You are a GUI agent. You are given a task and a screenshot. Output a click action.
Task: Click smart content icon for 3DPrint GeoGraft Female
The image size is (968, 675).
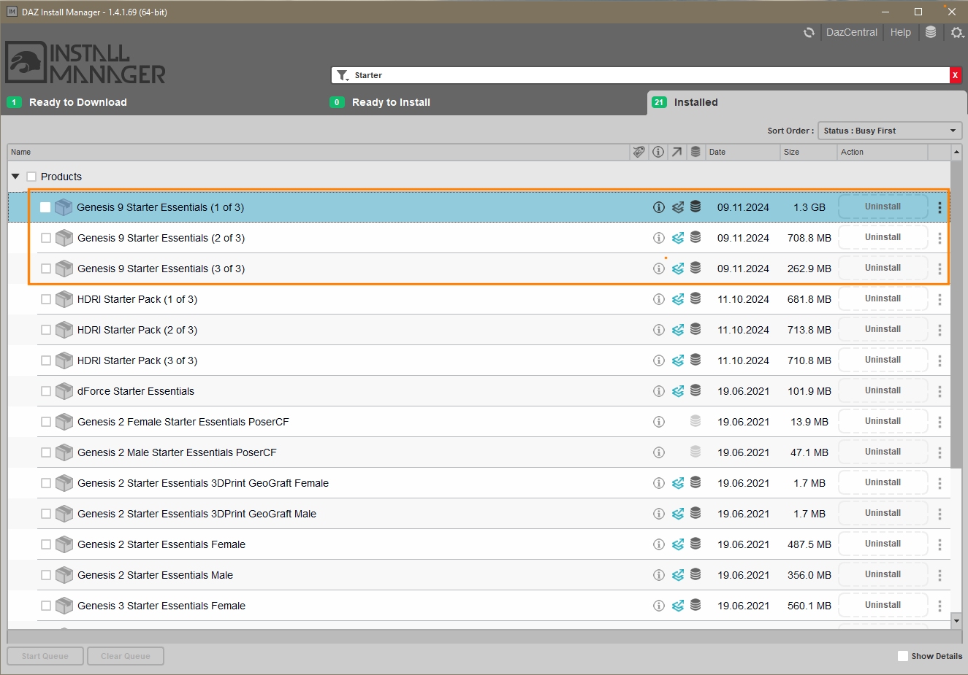click(x=678, y=483)
